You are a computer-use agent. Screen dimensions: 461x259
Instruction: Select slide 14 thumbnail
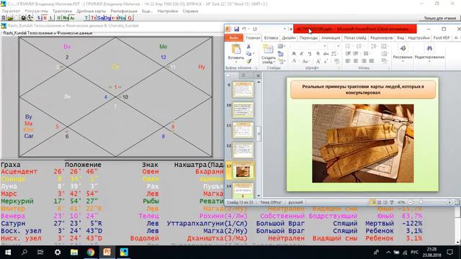tap(243, 190)
